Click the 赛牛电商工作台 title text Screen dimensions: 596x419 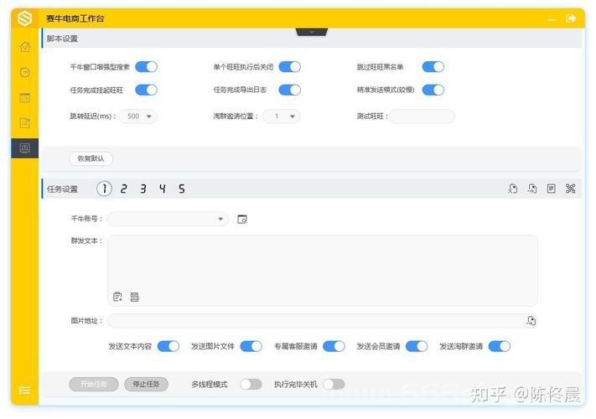click(75, 18)
